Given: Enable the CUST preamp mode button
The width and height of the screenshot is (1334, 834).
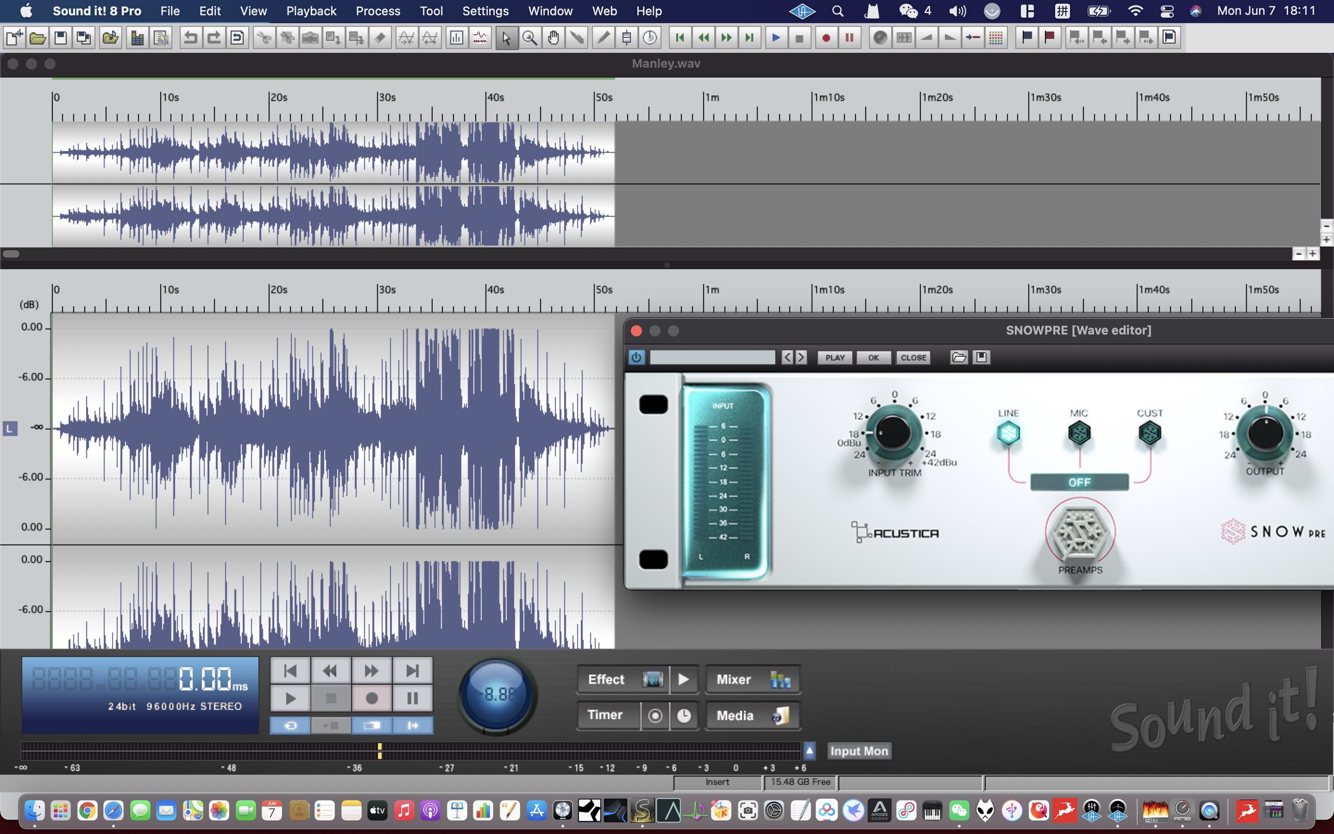Looking at the screenshot, I should click(x=1150, y=433).
